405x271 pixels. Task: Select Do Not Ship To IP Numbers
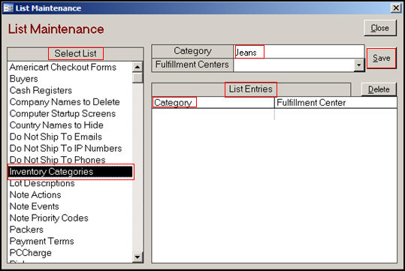pos(71,149)
